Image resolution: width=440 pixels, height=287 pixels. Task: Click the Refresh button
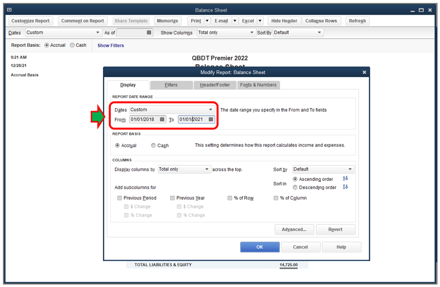click(358, 21)
